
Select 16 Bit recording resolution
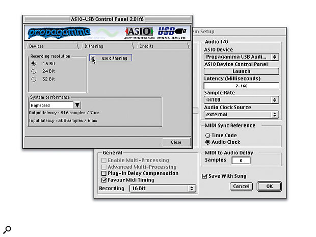tap(34, 64)
